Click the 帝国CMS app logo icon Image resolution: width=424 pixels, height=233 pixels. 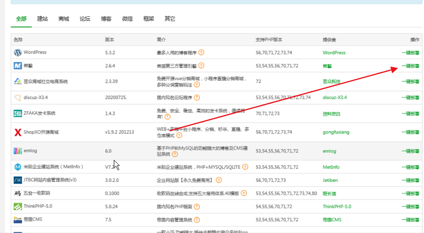[x=18, y=219]
